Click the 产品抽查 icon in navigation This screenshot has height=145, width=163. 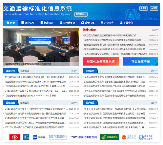pos(102,23)
